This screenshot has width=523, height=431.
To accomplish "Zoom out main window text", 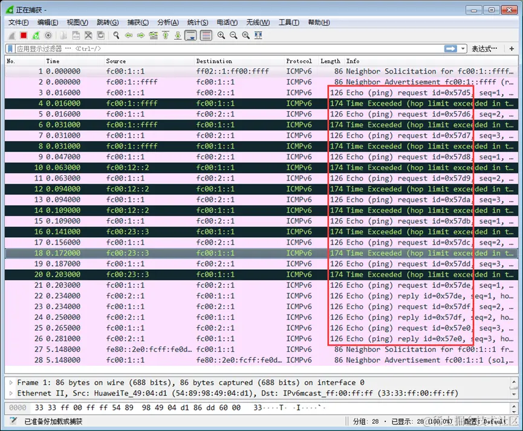I will 233,35.
